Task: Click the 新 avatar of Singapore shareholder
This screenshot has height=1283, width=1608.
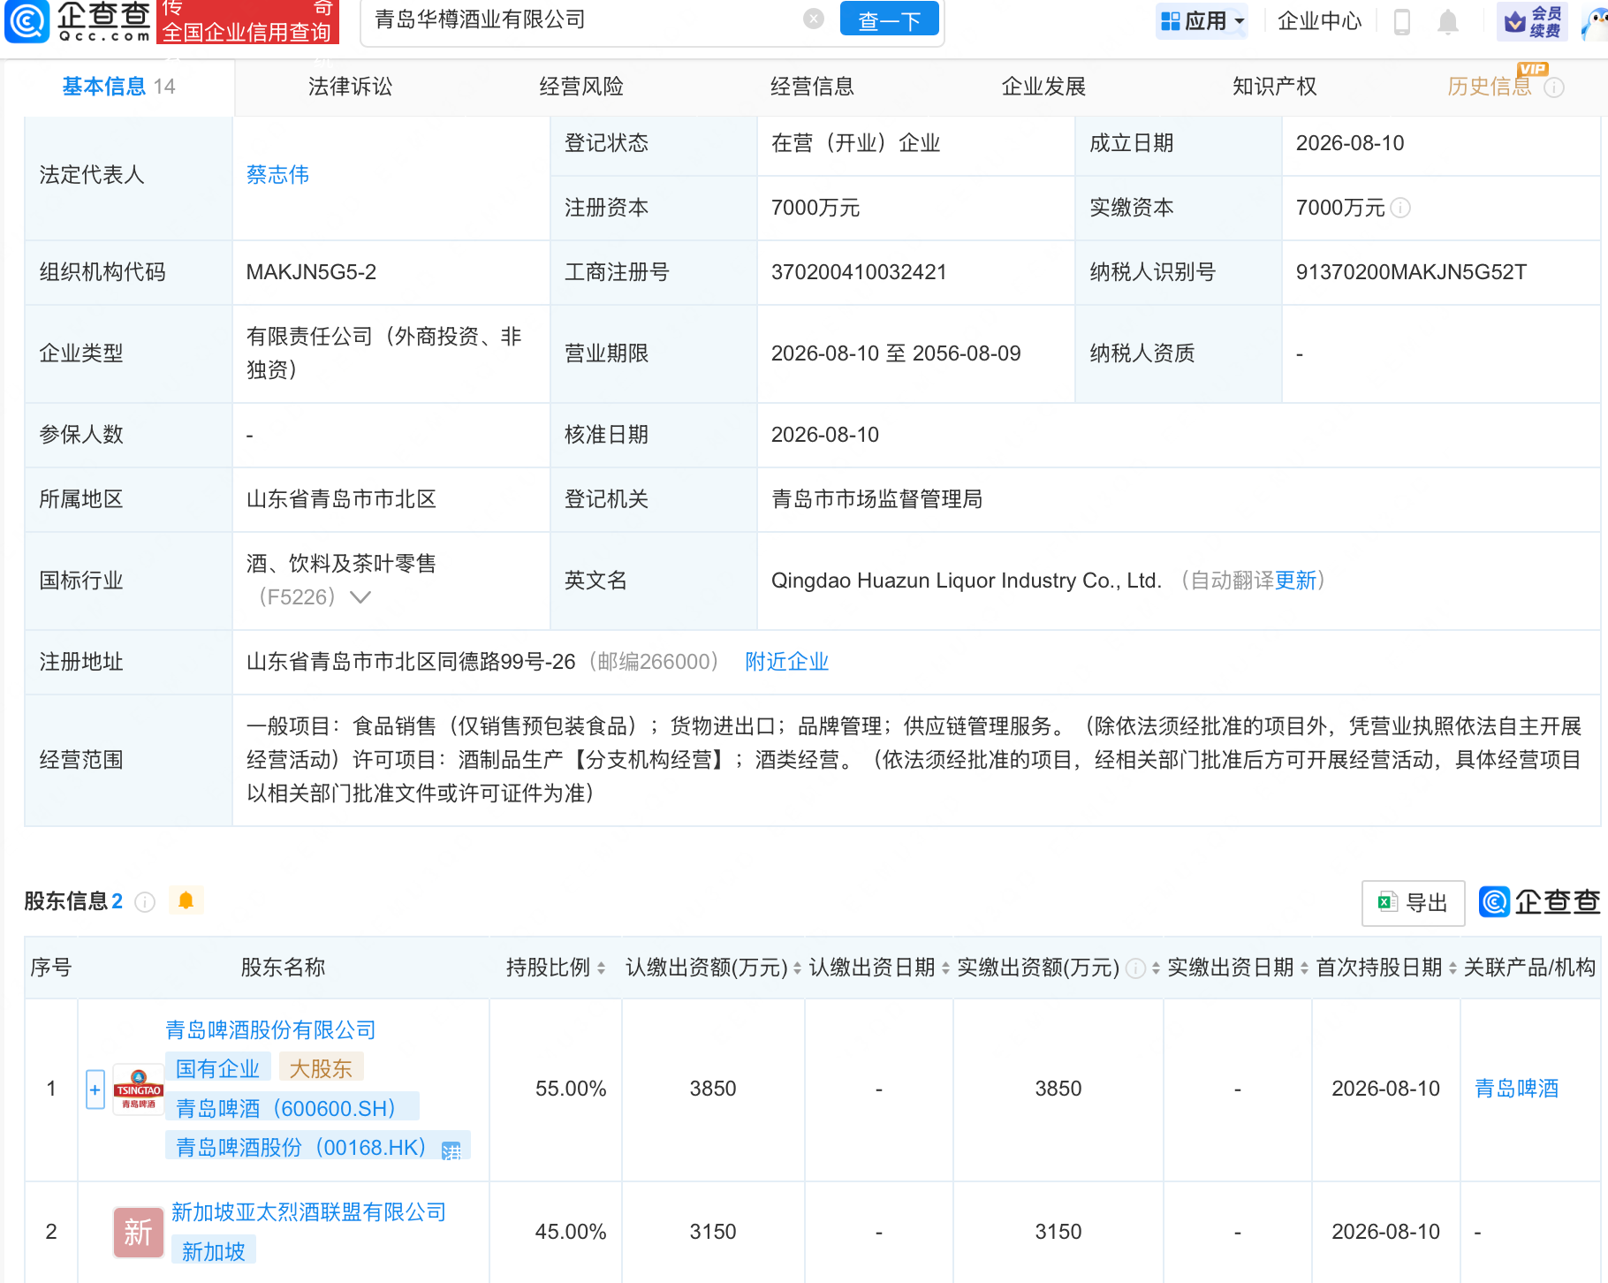Action: click(139, 1232)
